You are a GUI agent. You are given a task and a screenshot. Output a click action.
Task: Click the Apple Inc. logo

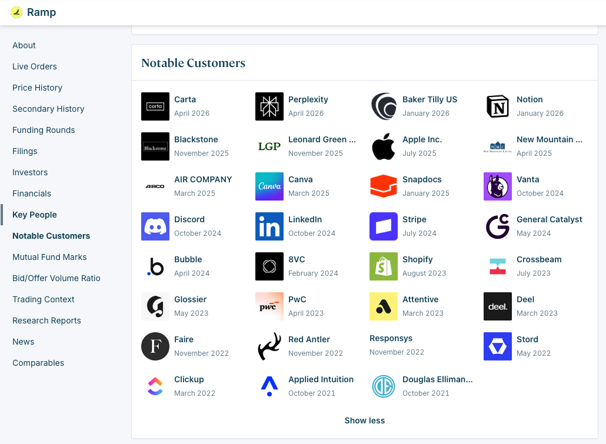[x=384, y=146]
